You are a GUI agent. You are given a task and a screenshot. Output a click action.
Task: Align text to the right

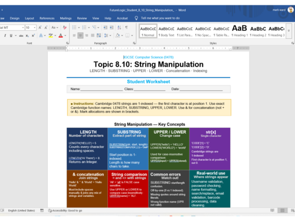[87, 35]
